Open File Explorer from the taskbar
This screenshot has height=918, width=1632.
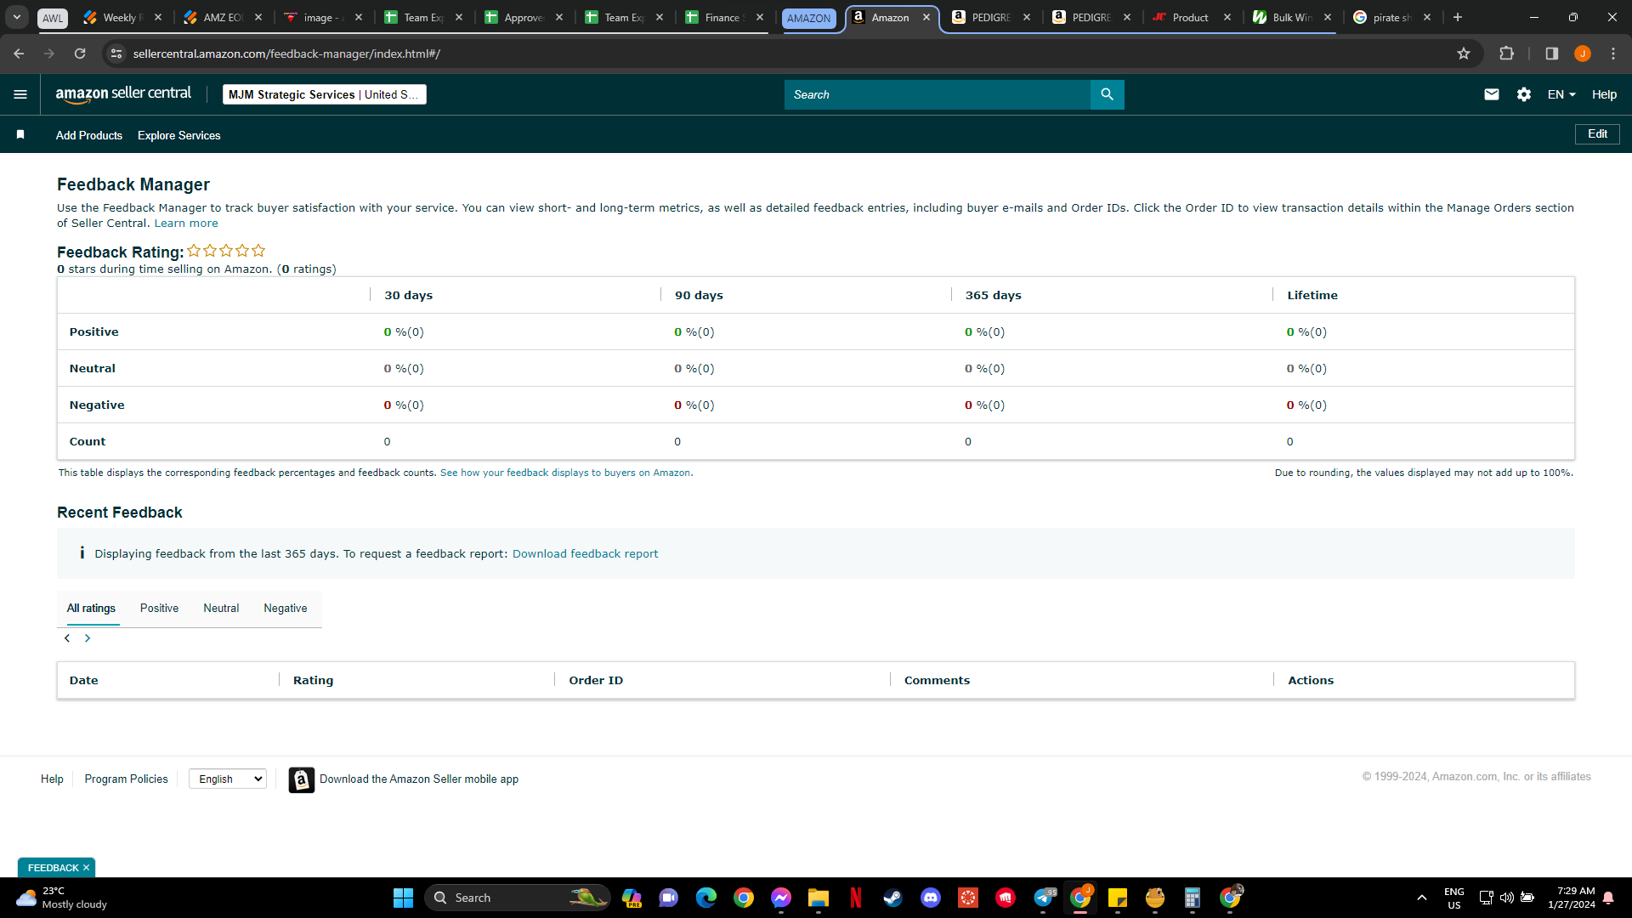pos(819,898)
